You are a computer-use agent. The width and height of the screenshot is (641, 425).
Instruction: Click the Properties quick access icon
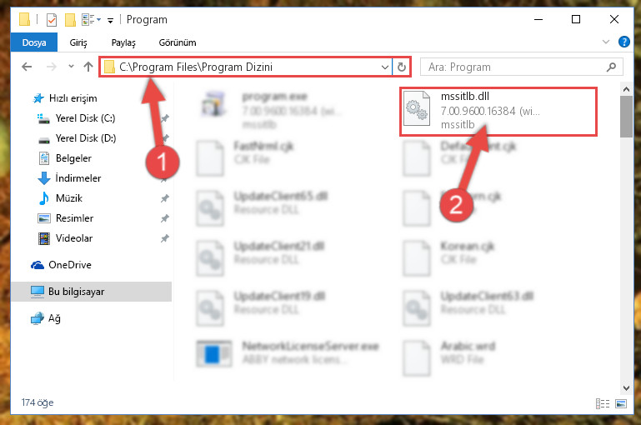(52, 20)
